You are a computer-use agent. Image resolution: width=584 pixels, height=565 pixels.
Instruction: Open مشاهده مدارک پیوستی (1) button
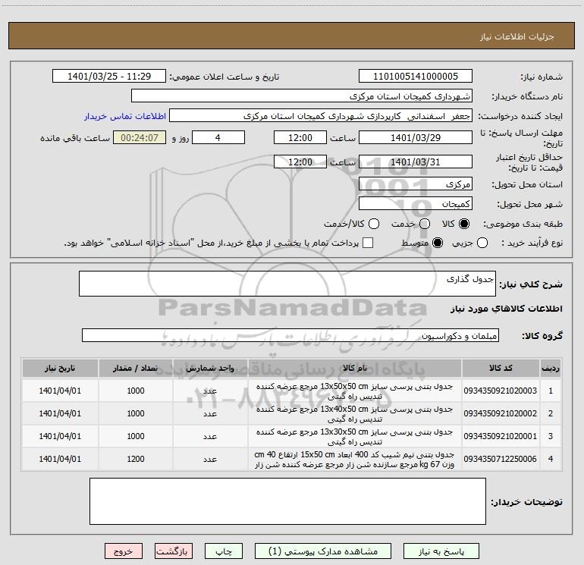coord(323,551)
